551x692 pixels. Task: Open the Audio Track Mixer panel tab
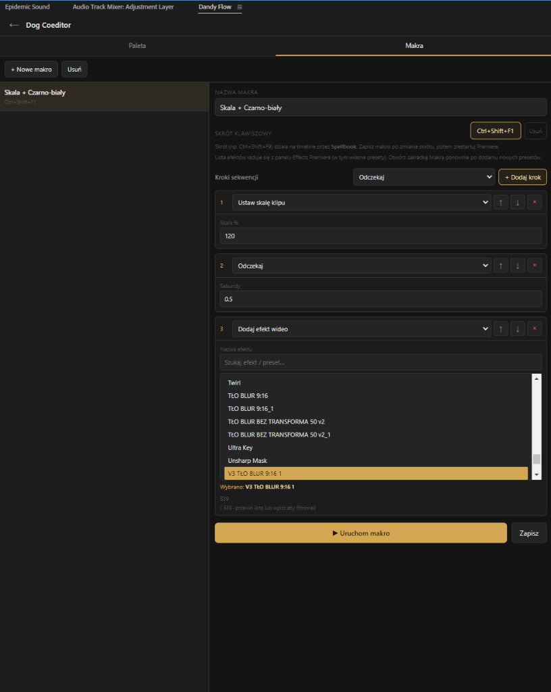pos(123,7)
